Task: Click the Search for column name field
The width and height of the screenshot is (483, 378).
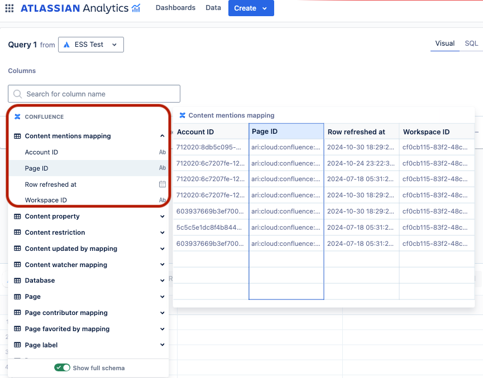Action: (x=94, y=94)
